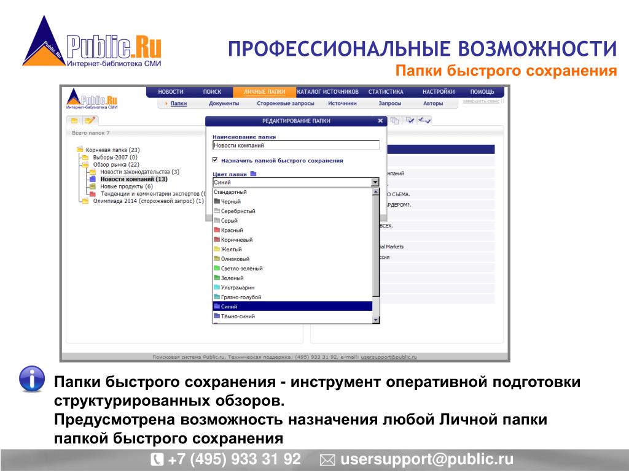Click the blue information icon below screenshot
The height and width of the screenshot is (471, 629).
32,378
